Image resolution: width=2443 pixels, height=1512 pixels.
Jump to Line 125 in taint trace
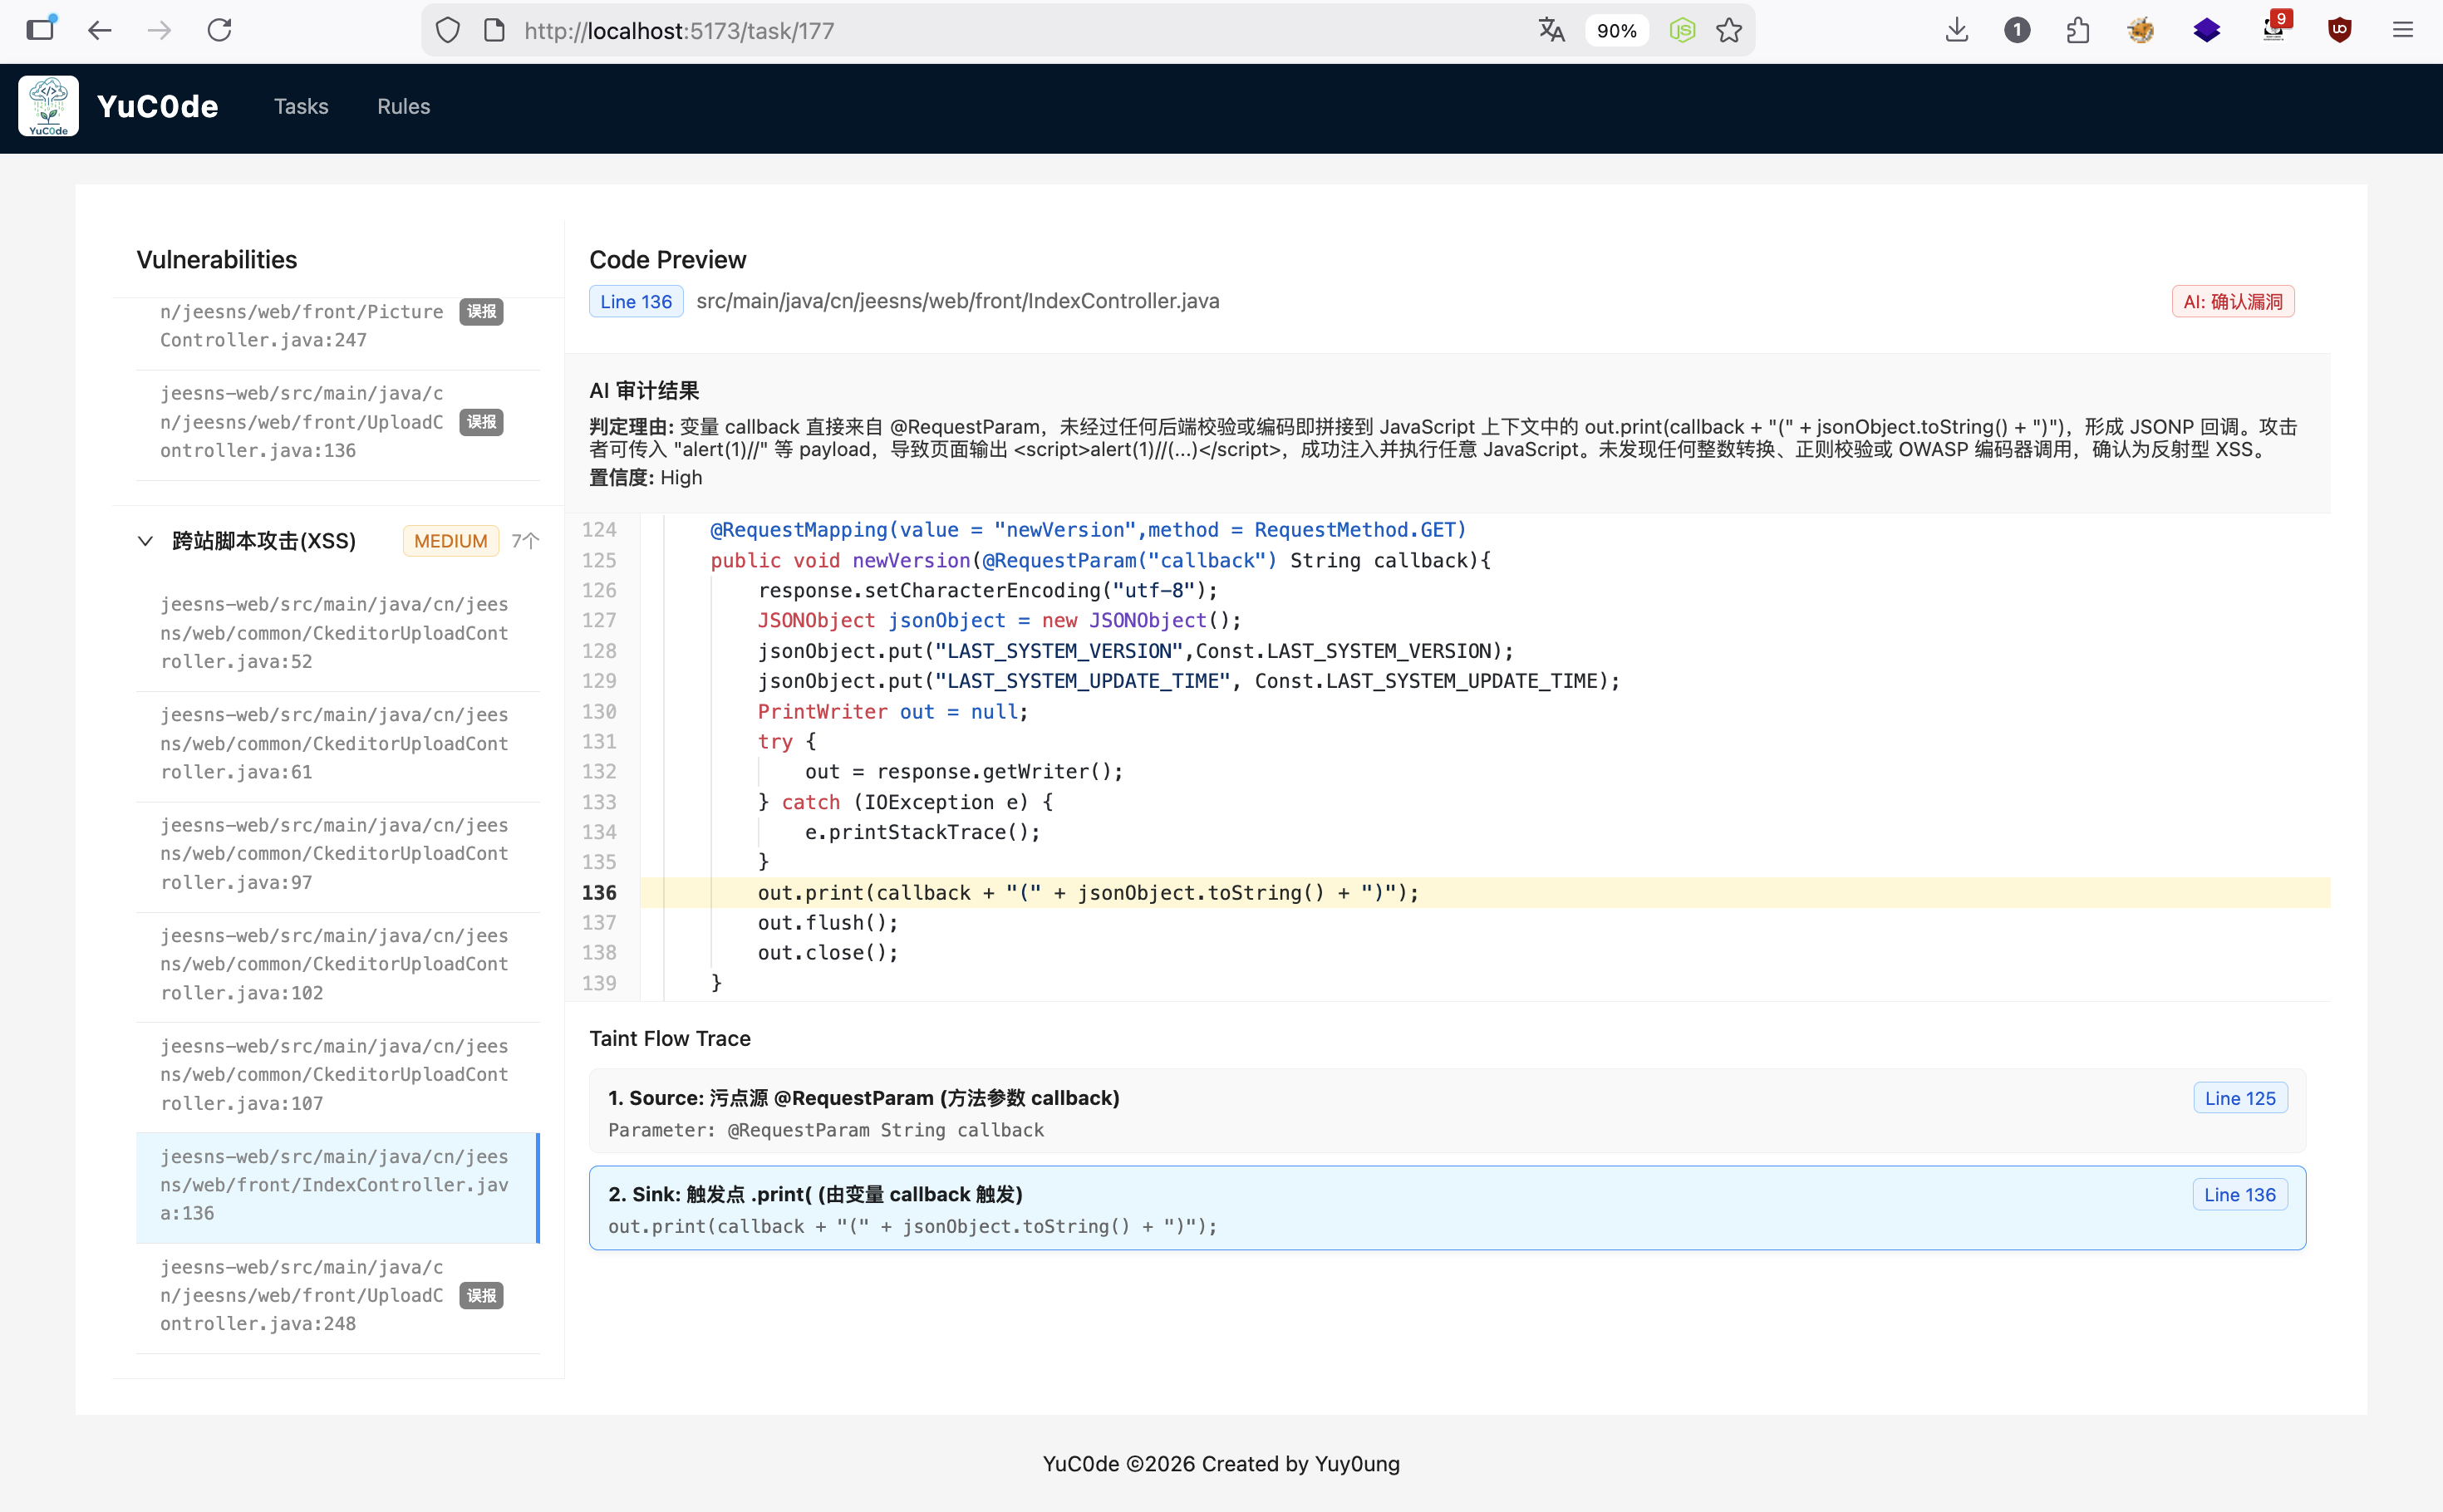click(x=2239, y=1098)
